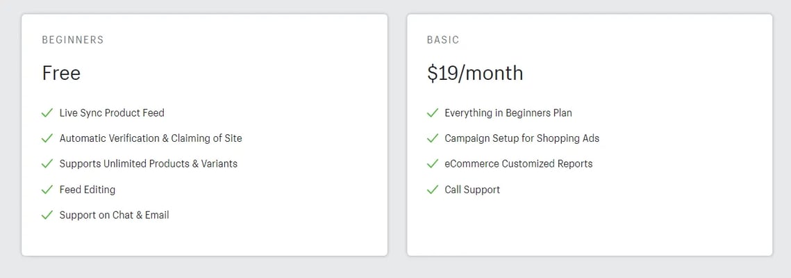The width and height of the screenshot is (791, 278).
Task: Select the BEGINNERS plan heading
Action: click(73, 40)
